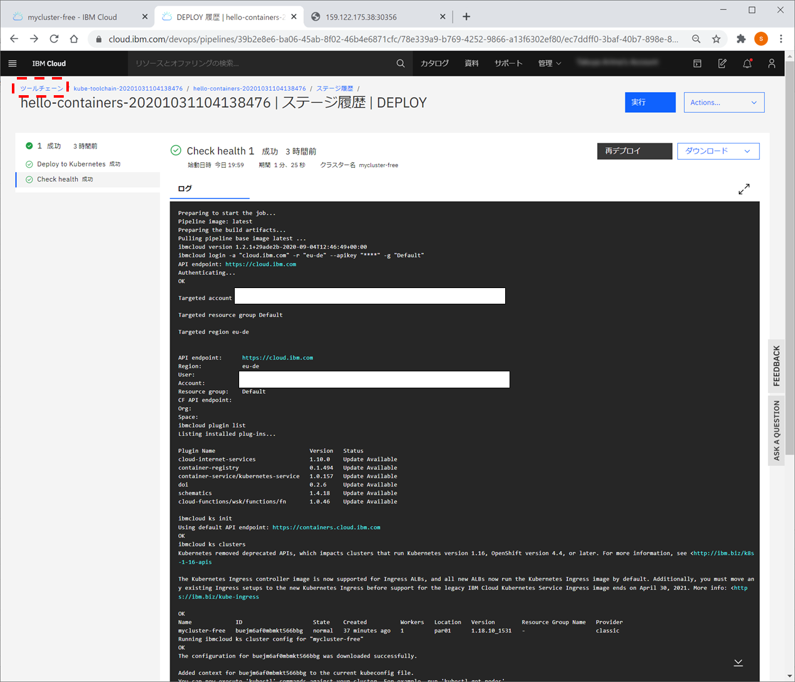The width and height of the screenshot is (795, 682).
Task: Open the サポート menu item
Action: pos(508,63)
